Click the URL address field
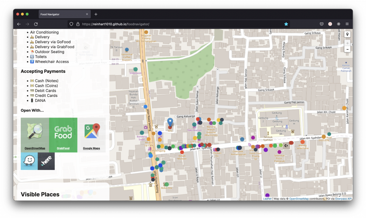366x218 pixels. (x=179, y=24)
